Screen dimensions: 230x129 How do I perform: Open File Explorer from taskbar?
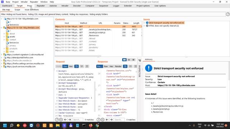(x=57, y=125)
